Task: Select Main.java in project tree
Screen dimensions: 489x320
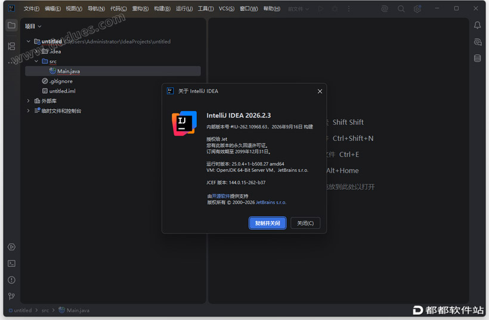Action: pyautogui.click(x=113, y=71)
